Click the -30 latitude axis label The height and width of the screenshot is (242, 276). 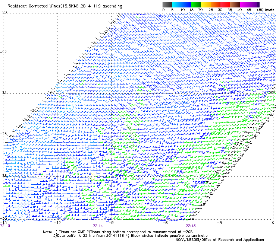[x=3, y=219]
